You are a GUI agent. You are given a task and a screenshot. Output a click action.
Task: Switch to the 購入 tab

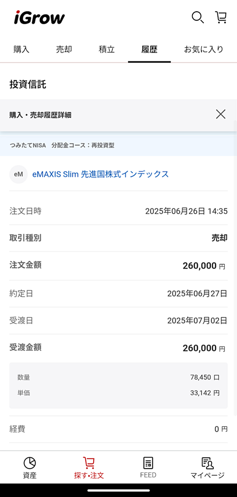[x=21, y=49]
